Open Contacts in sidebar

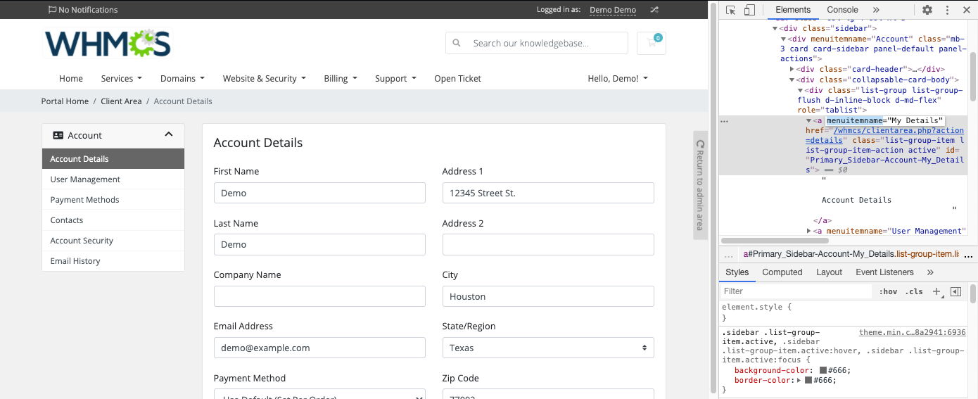click(x=113, y=220)
